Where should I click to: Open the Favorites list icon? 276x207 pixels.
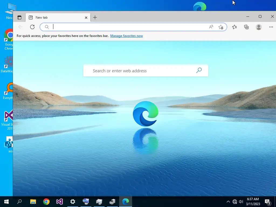tap(234, 27)
